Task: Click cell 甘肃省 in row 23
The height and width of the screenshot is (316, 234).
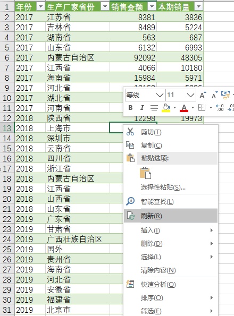Action: [x=78, y=229]
